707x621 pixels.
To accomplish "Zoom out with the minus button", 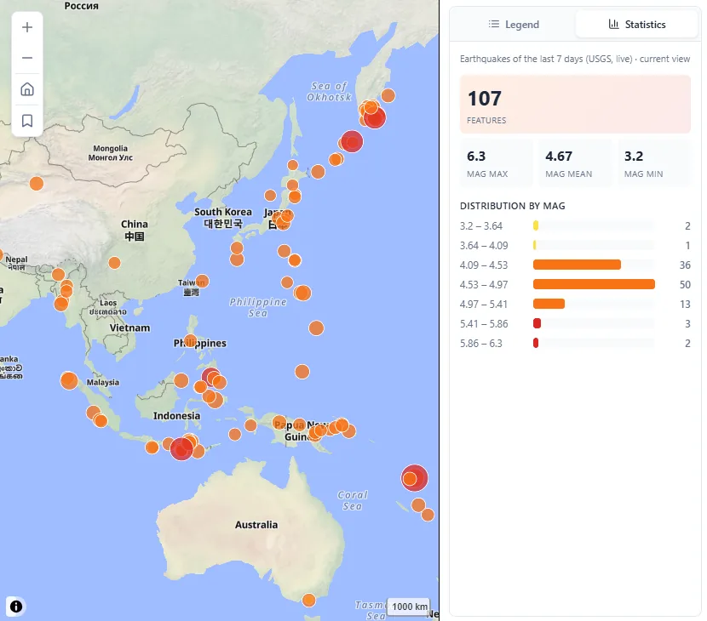I will pos(27,58).
